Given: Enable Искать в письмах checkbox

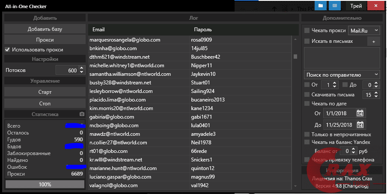Looking at the screenshot, I should click(x=307, y=41).
